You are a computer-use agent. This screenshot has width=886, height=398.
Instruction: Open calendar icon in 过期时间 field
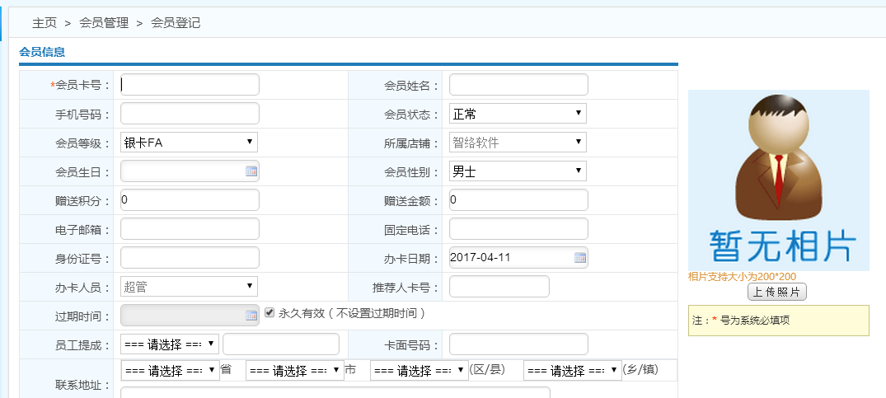251,316
